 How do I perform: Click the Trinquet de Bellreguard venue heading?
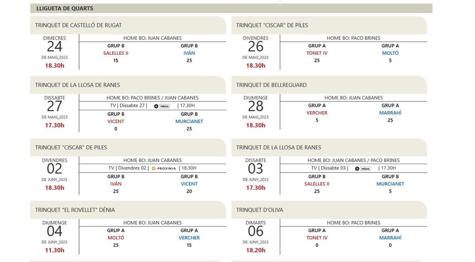pos(272,85)
